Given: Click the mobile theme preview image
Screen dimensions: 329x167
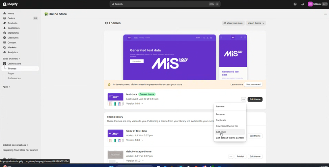Looking at the screenshot, I should (233, 57).
